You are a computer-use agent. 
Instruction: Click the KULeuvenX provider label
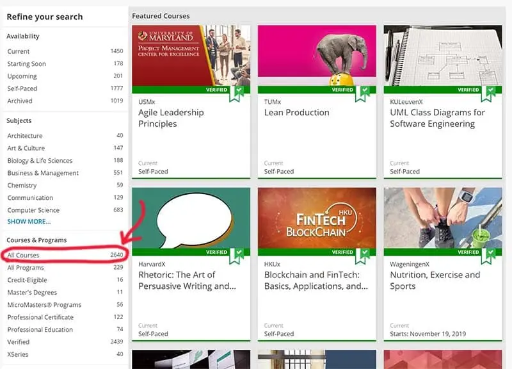[406, 102]
